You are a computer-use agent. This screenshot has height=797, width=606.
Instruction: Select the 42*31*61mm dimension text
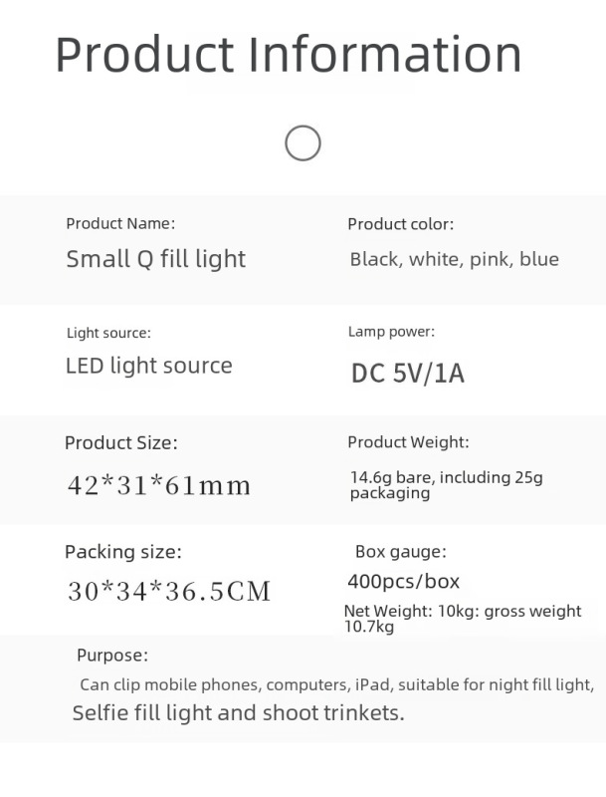pyautogui.click(x=159, y=486)
